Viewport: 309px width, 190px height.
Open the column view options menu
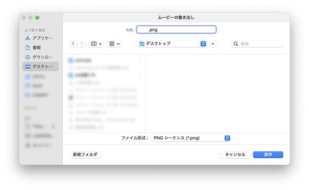[96, 44]
